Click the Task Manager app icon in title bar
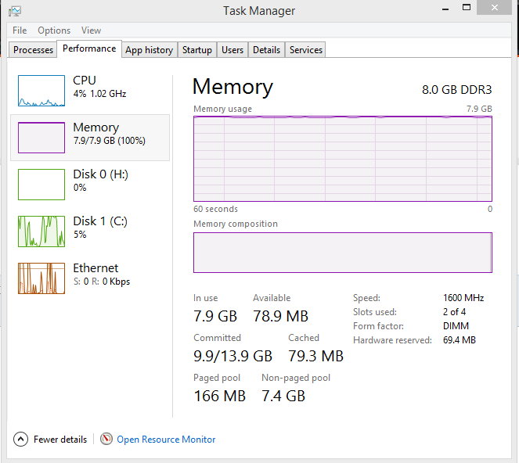This screenshot has height=463, width=519. coord(15,11)
